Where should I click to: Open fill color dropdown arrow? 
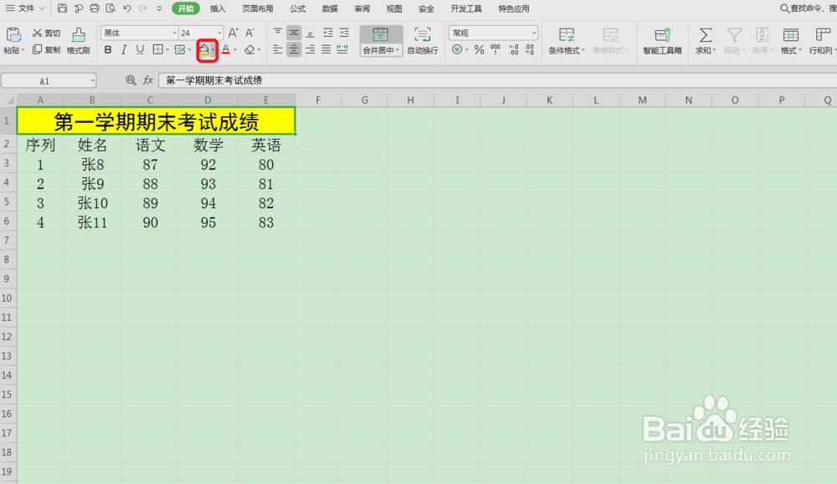(x=213, y=50)
